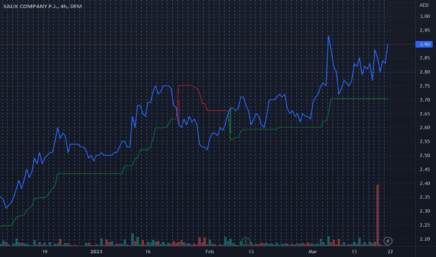The height and width of the screenshot is (257, 436).
Task: Click the 19 date label on time axis
Action: 44,252
